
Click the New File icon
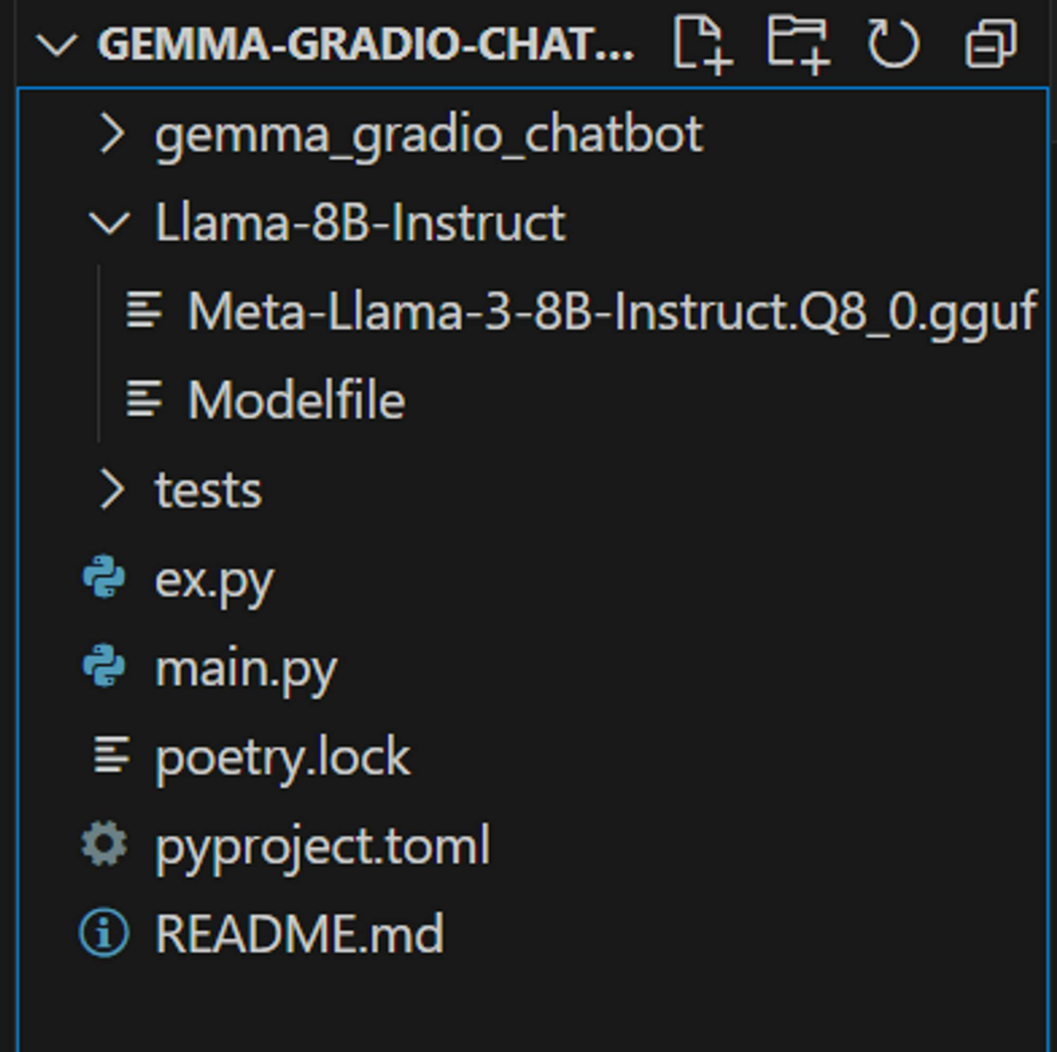coord(702,44)
